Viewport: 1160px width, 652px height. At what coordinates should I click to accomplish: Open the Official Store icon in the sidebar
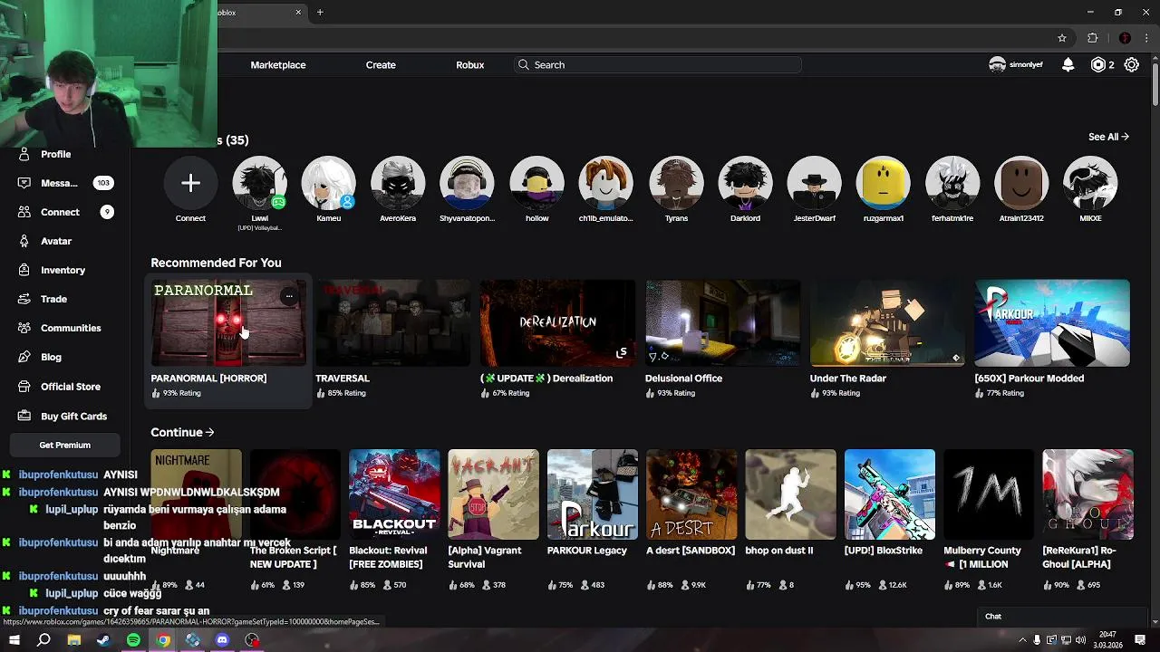point(24,387)
